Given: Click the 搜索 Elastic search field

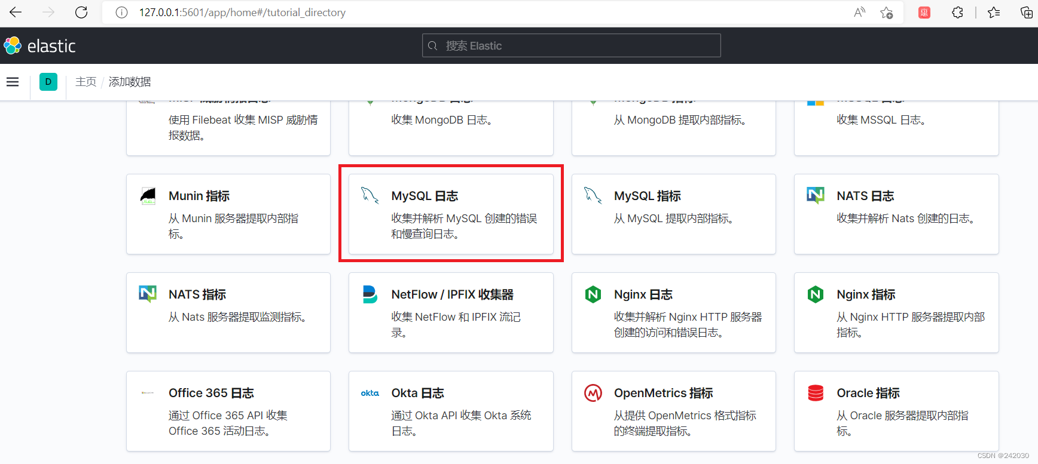Looking at the screenshot, I should [x=571, y=45].
